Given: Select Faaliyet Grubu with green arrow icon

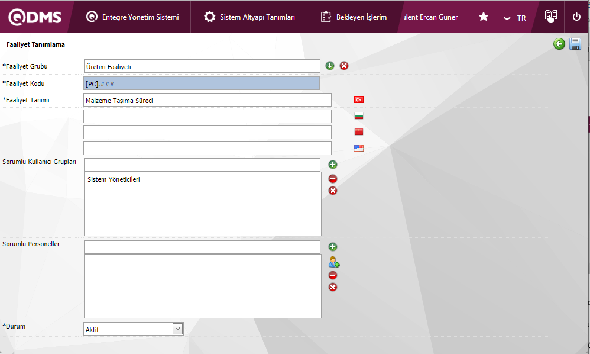Looking at the screenshot, I should click(x=330, y=66).
